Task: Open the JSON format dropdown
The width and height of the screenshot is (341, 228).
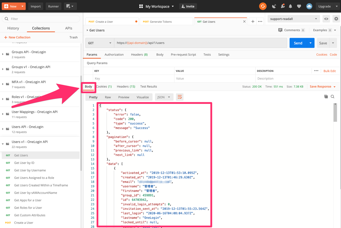Action: pos(164,97)
